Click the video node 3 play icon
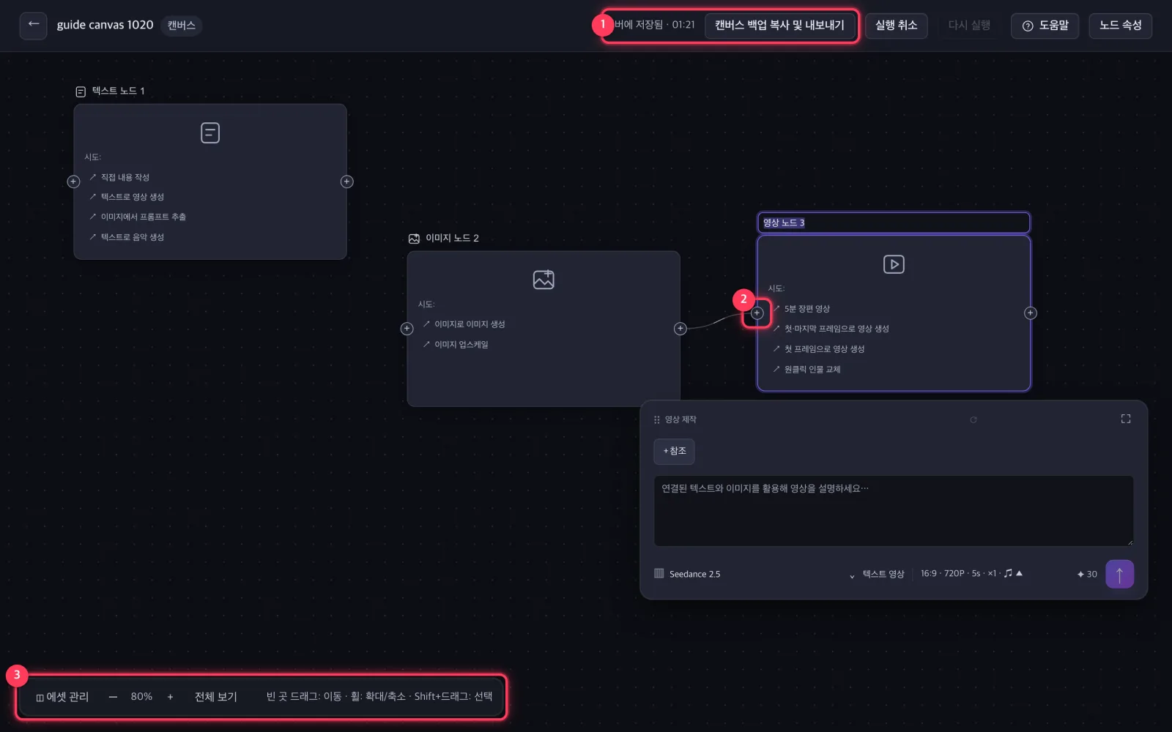This screenshot has width=1172, height=732. [894, 264]
